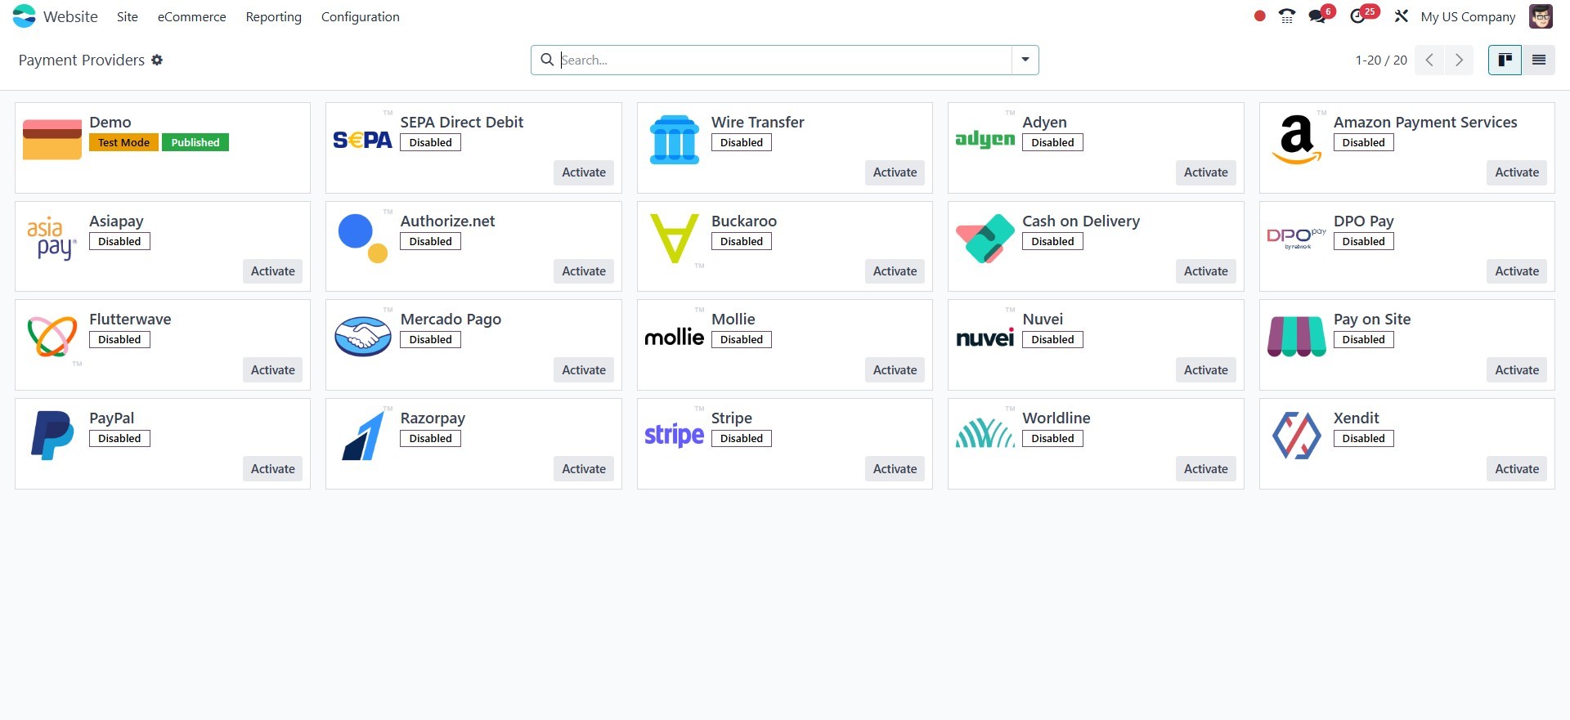1570x720 pixels.
Task: Click the DPO Pay logo
Action: coord(1297,238)
